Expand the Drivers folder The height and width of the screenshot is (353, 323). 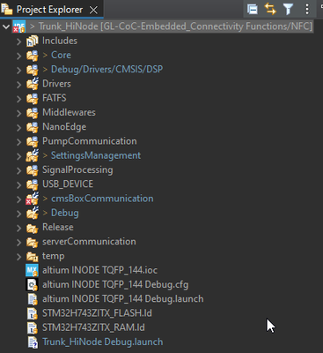tap(19, 85)
